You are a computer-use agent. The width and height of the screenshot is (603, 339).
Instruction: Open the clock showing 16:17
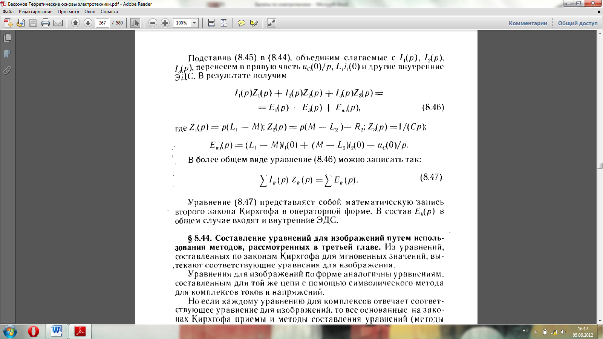point(583,332)
